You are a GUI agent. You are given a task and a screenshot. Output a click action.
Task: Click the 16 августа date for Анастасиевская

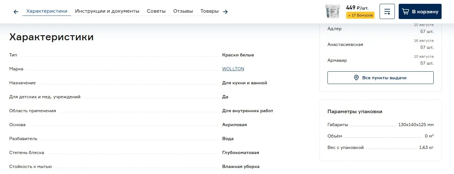pos(424,41)
